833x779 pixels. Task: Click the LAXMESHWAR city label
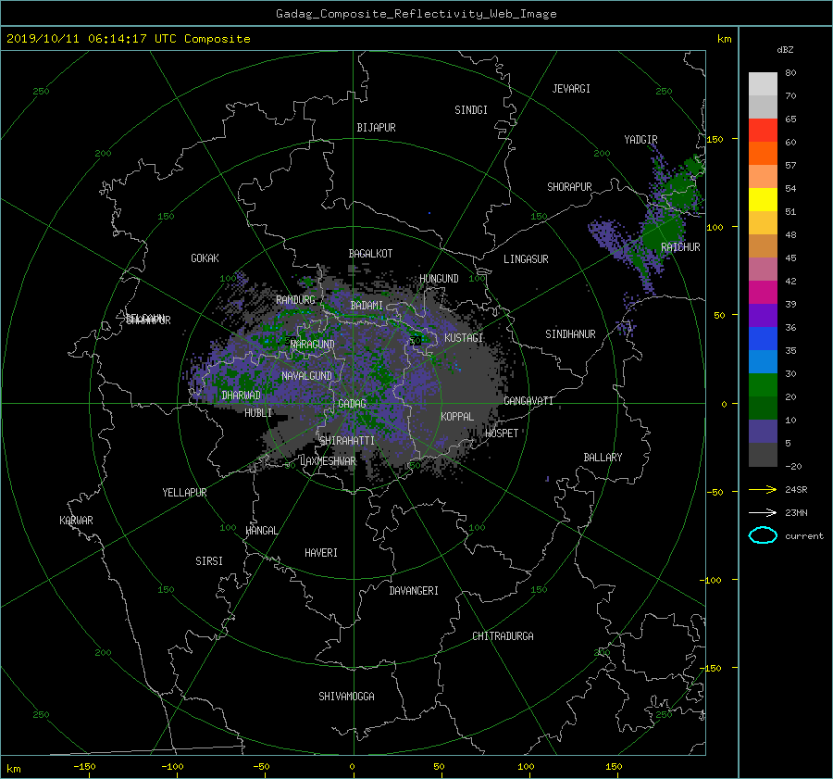328,461
